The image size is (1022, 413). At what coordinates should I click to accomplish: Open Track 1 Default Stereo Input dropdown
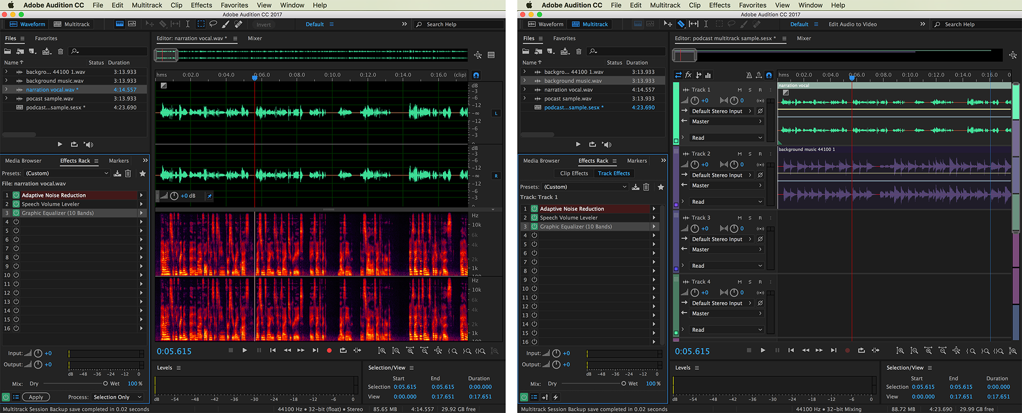click(x=722, y=111)
